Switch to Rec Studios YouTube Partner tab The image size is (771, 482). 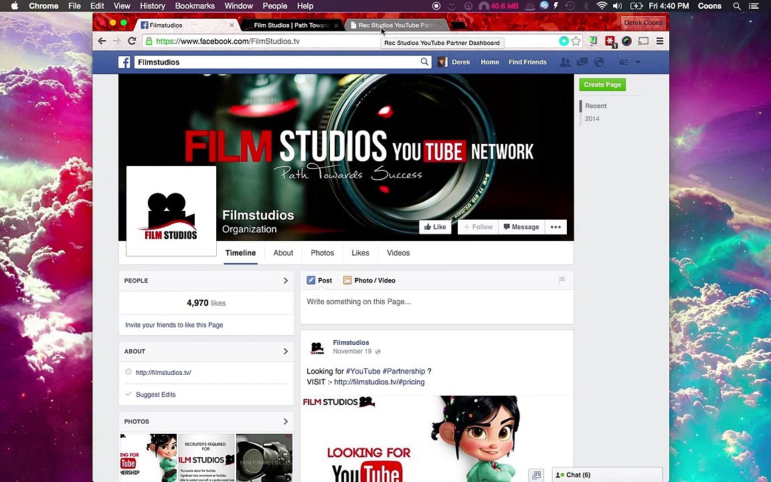click(396, 25)
